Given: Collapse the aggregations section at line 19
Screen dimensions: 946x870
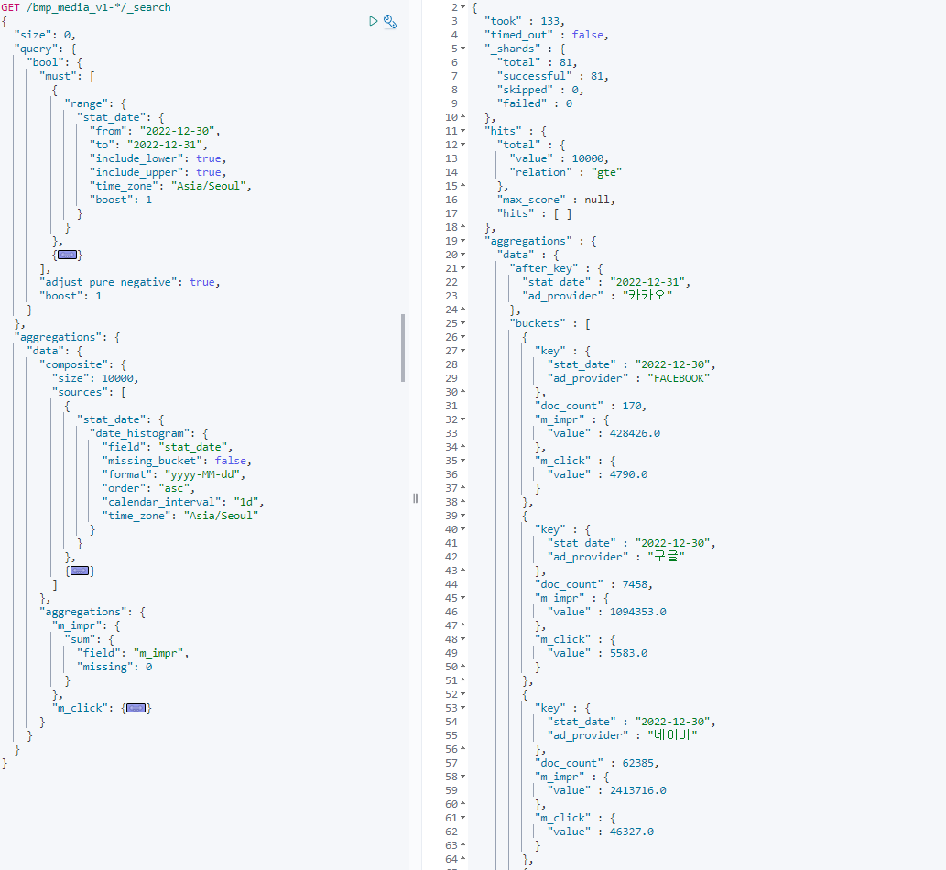Looking at the screenshot, I should point(462,241).
